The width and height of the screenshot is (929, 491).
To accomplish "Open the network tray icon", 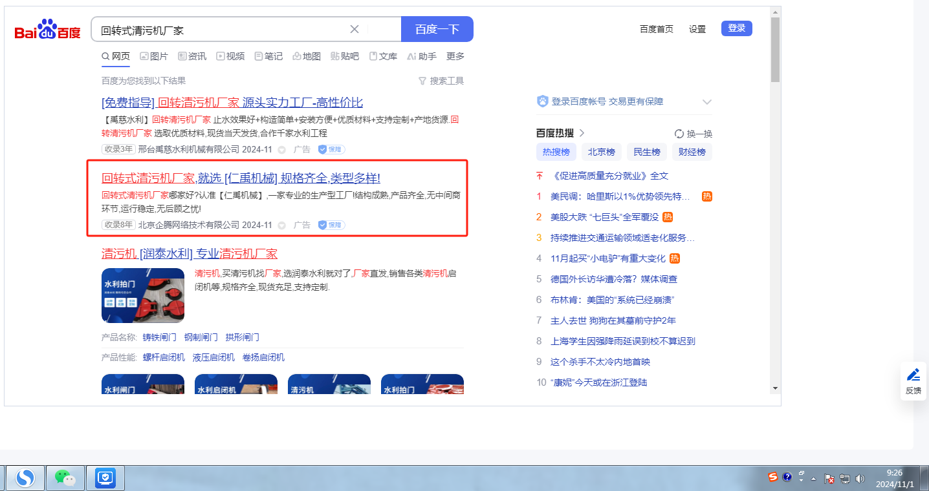I will point(845,479).
